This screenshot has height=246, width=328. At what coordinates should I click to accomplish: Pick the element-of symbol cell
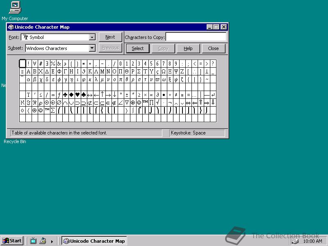pyautogui.click(x=109, y=102)
